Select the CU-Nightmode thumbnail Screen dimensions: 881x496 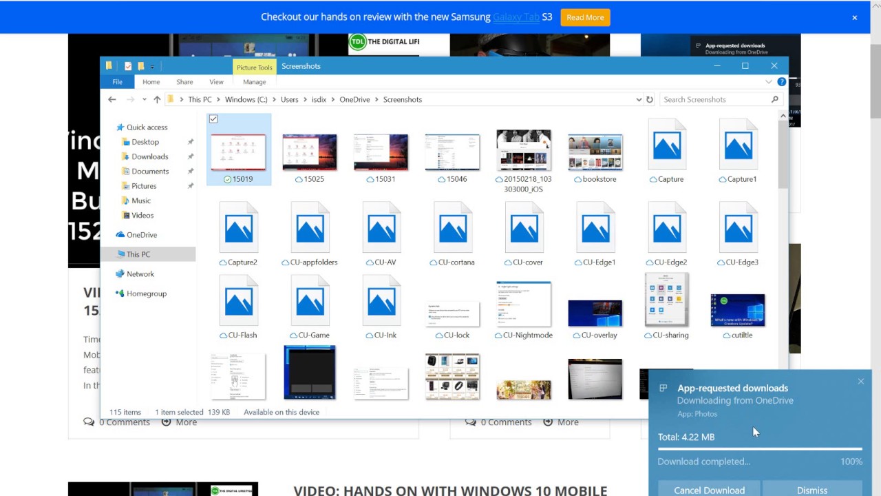[524, 304]
